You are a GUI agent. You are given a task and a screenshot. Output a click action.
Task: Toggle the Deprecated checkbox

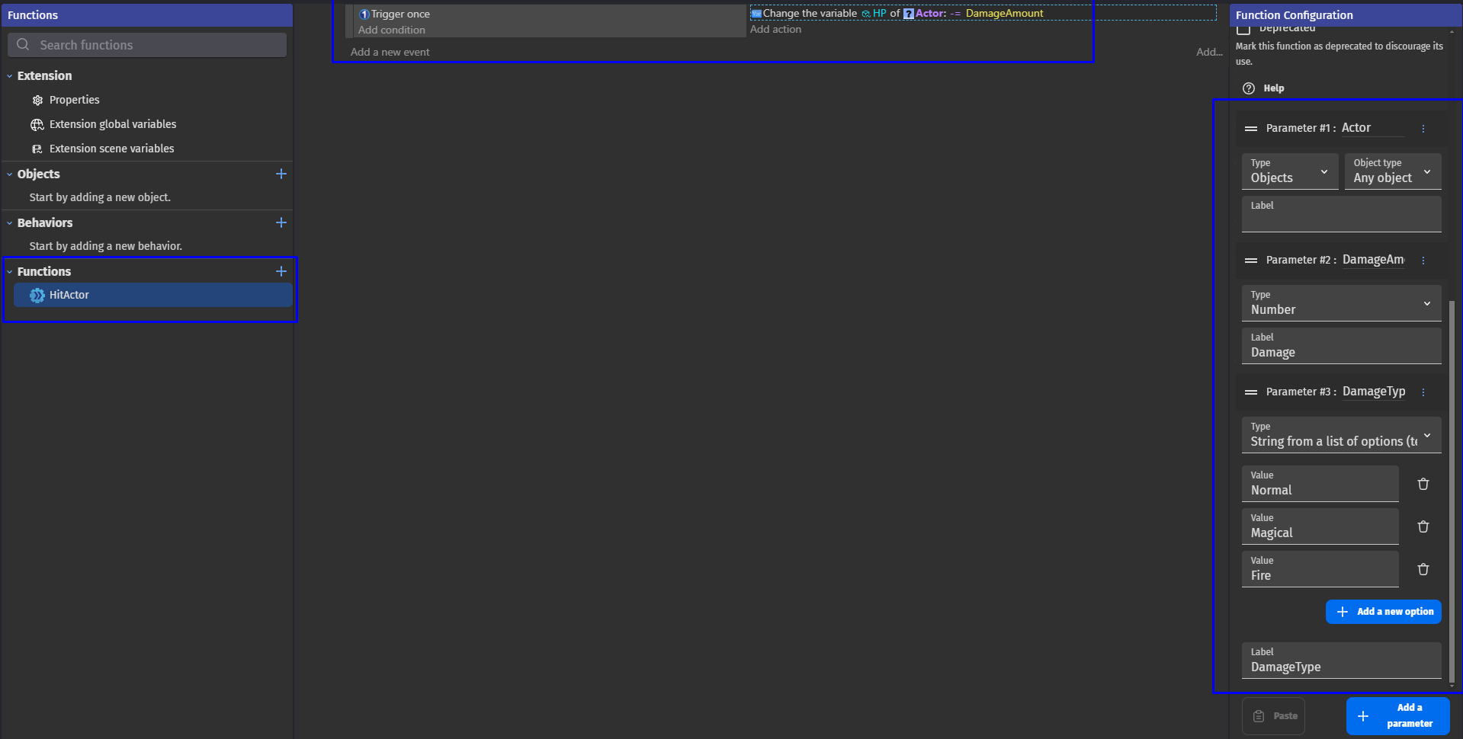1243,29
